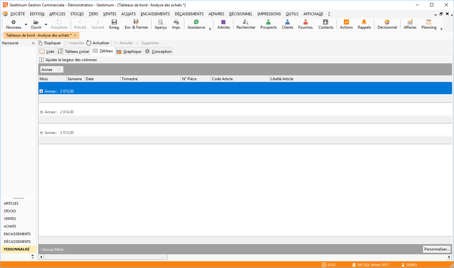Expand the Annee 2 014,00 group
The width and height of the screenshot is (454, 268).
[x=41, y=112]
